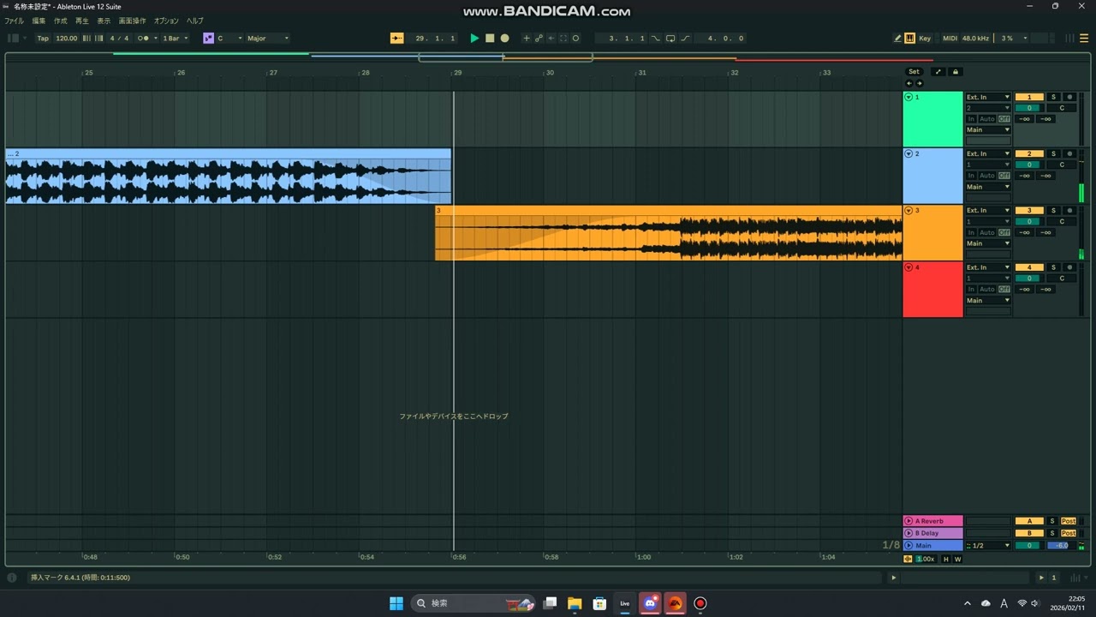Click the Capture MIDI icon
This screenshot has width=1096, height=617.
click(x=563, y=39)
